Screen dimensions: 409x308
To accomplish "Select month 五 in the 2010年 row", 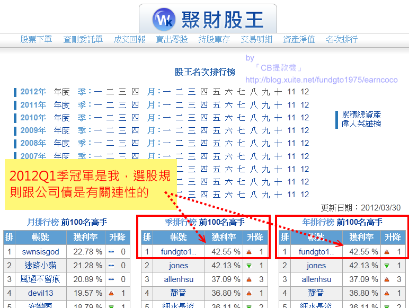I will click(x=217, y=118).
